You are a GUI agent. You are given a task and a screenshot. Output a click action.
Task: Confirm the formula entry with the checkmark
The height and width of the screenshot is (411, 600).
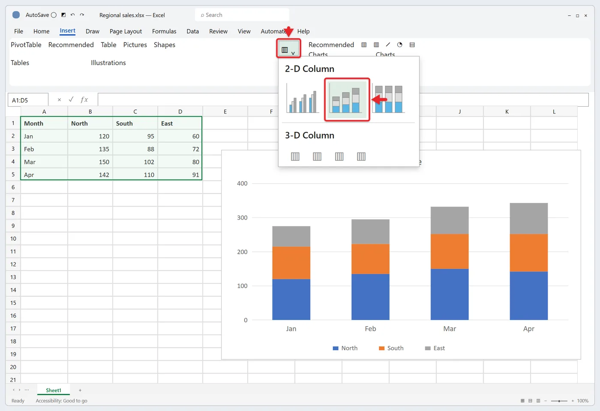pyautogui.click(x=71, y=100)
